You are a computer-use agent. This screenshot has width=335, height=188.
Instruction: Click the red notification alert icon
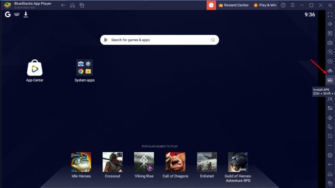(211, 5)
